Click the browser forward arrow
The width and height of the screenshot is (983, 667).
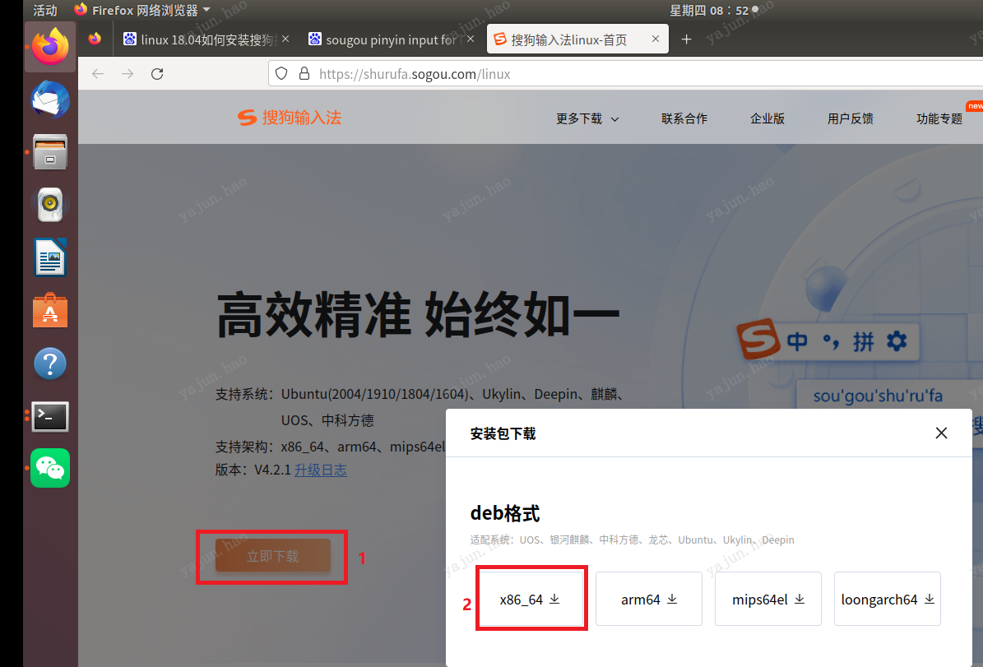pyautogui.click(x=128, y=74)
